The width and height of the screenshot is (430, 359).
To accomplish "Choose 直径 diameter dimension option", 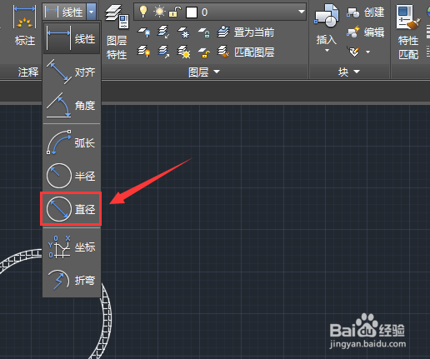I will [x=72, y=209].
